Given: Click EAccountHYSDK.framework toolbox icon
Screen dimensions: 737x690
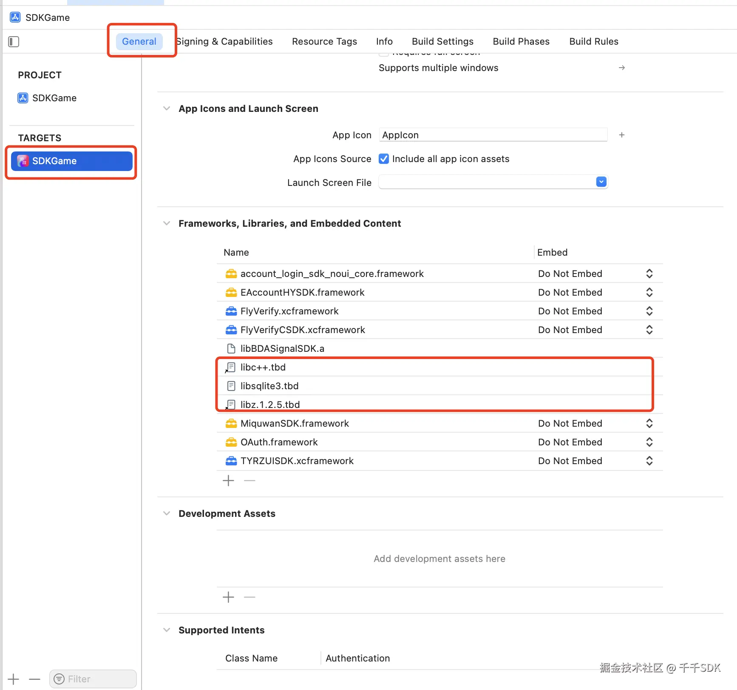Looking at the screenshot, I should (x=231, y=292).
